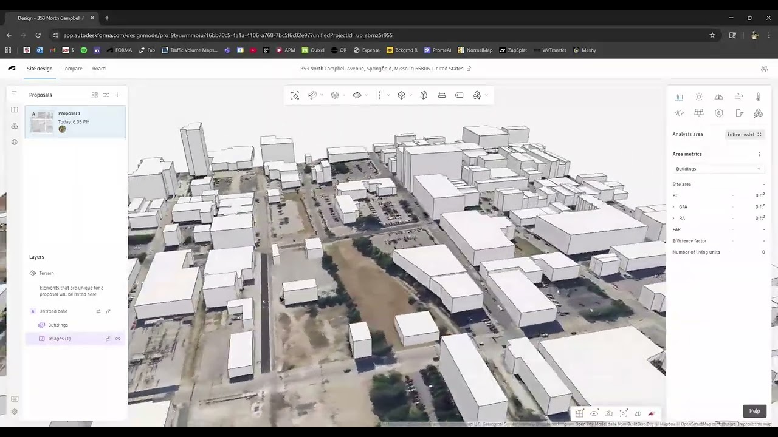Select the stacked floors tool icon
The height and width of the screenshot is (437, 778).
pyautogui.click(x=334, y=95)
